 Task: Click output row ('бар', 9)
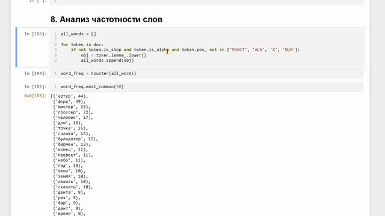(67, 203)
